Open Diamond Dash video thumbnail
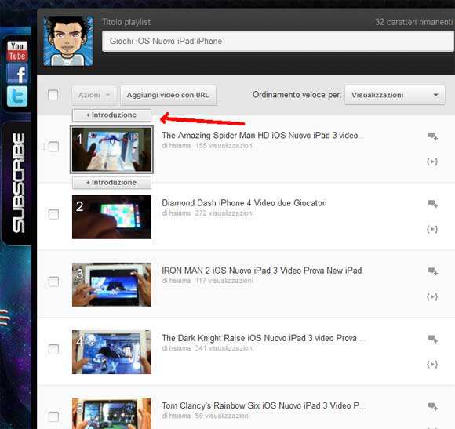This screenshot has height=429, width=455. pyautogui.click(x=111, y=217)
